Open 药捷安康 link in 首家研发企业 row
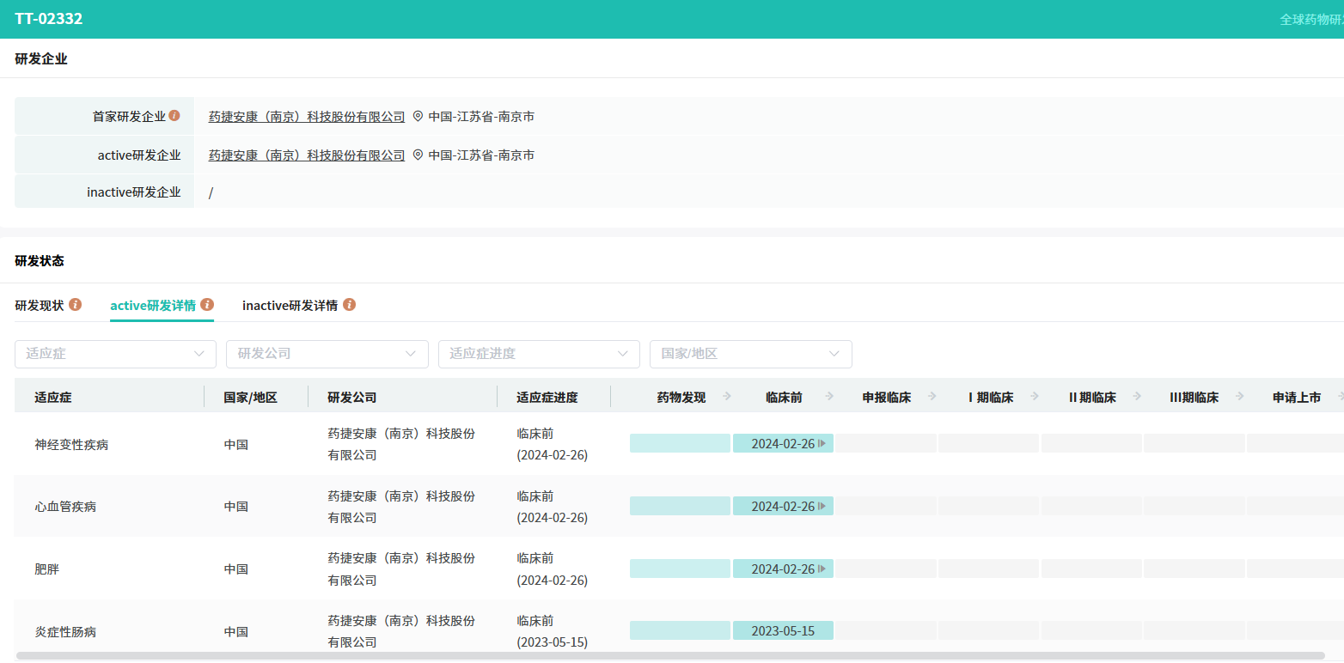1344x663 pixels. pos(307,117)
